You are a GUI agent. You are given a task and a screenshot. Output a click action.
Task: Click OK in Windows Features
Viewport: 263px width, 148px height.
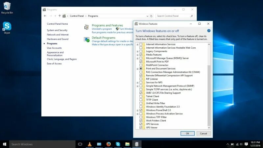pos(187,134)
